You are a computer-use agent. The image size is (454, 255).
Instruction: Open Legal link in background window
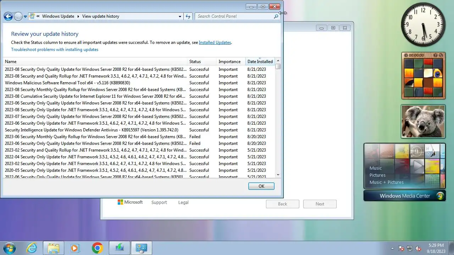coord(183,203)
